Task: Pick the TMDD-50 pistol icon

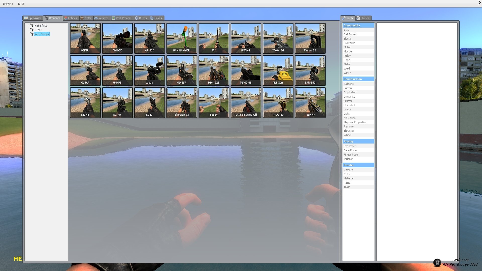Action: pyautogui.click(x=278, y=102)
